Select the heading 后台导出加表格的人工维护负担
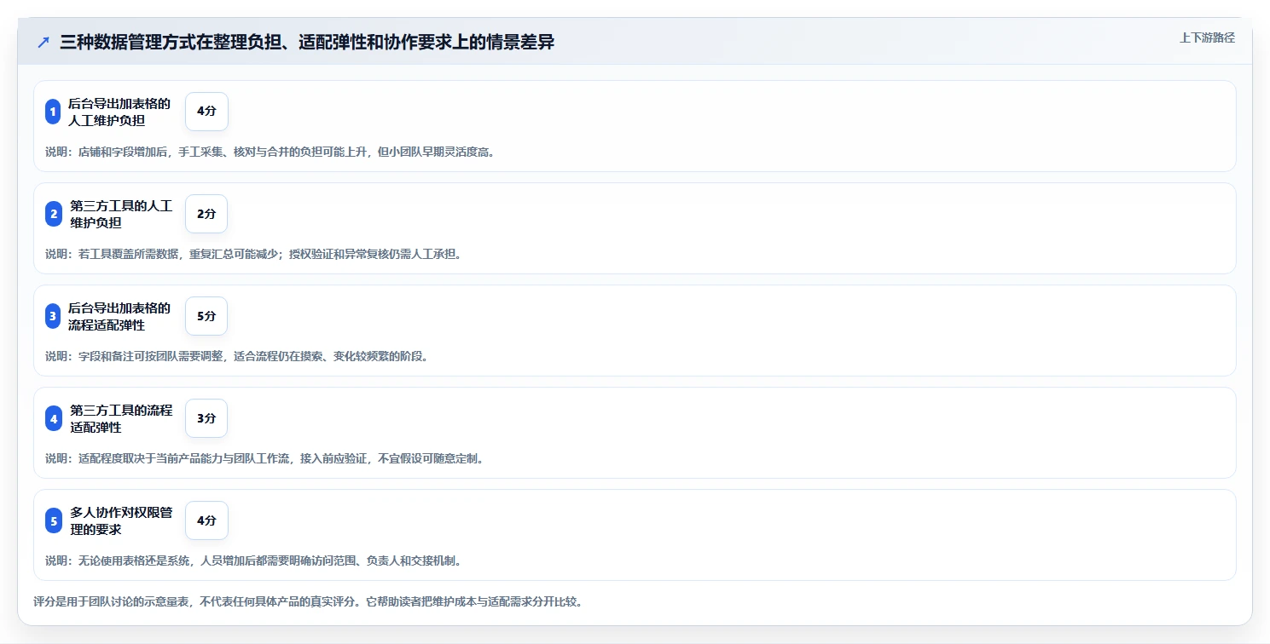This screenshot has height=644, width=1270. click(119, 112)
